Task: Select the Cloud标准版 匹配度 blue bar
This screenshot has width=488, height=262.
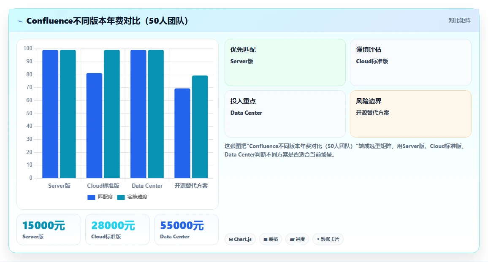Action: click(94, 125)
